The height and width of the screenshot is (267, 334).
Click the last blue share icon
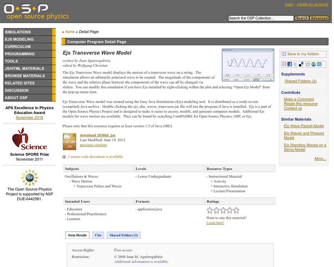tap(319, 64)
